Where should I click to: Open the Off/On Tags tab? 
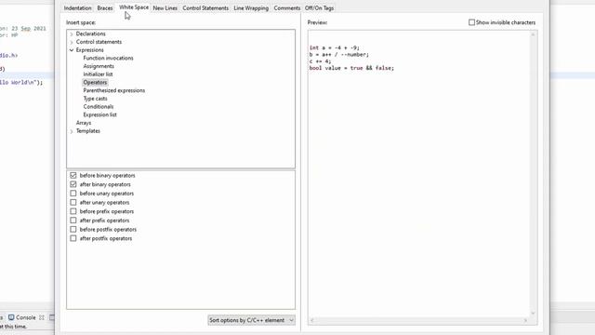319,8
